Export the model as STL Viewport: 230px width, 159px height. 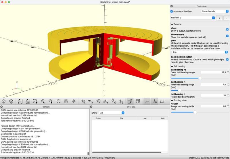[20, 101]
